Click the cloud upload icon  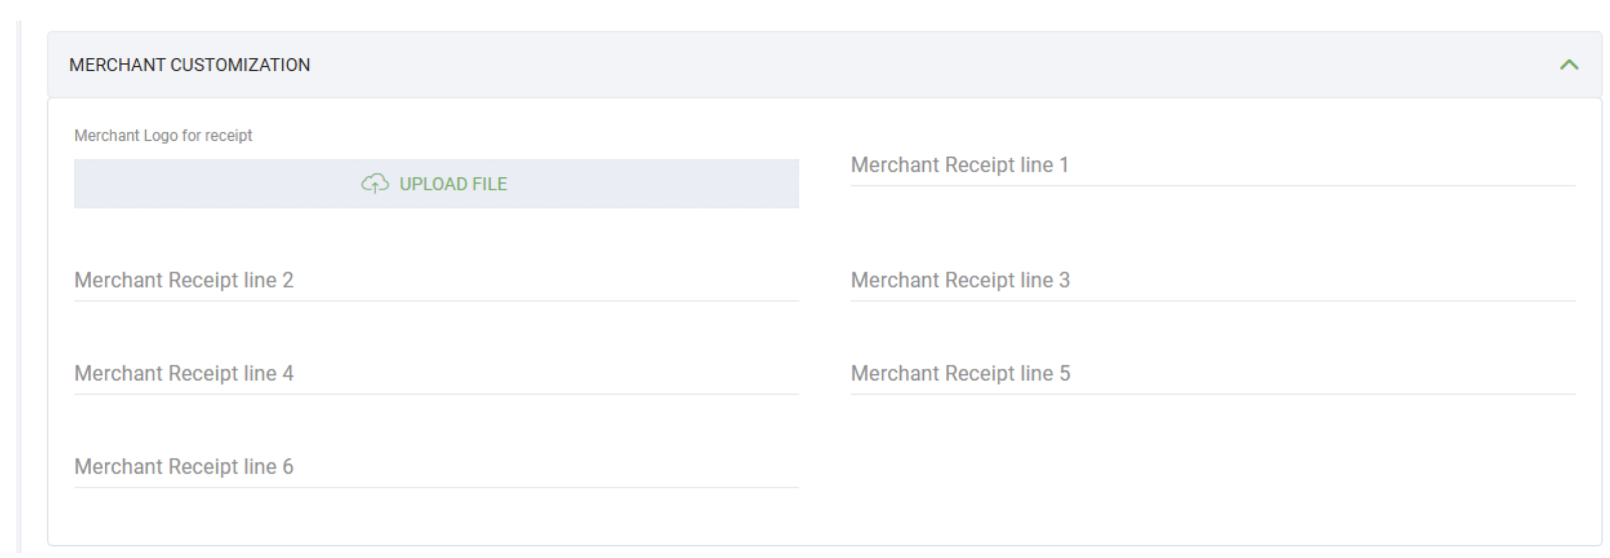click(375, 184)
